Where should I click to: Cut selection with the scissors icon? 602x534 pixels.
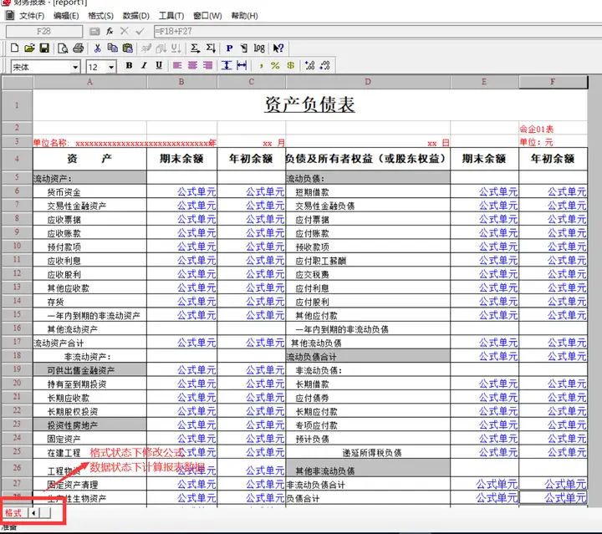click(x=98, y=48)
